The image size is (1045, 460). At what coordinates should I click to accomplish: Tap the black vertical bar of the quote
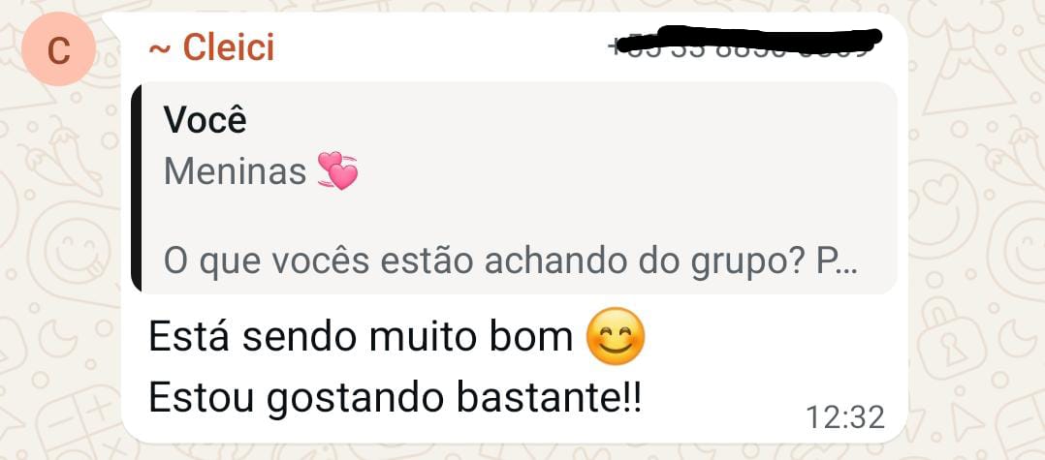(137, 186)
